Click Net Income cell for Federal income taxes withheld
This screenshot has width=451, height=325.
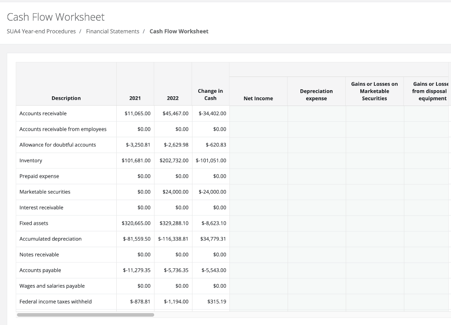click(258, 301)
